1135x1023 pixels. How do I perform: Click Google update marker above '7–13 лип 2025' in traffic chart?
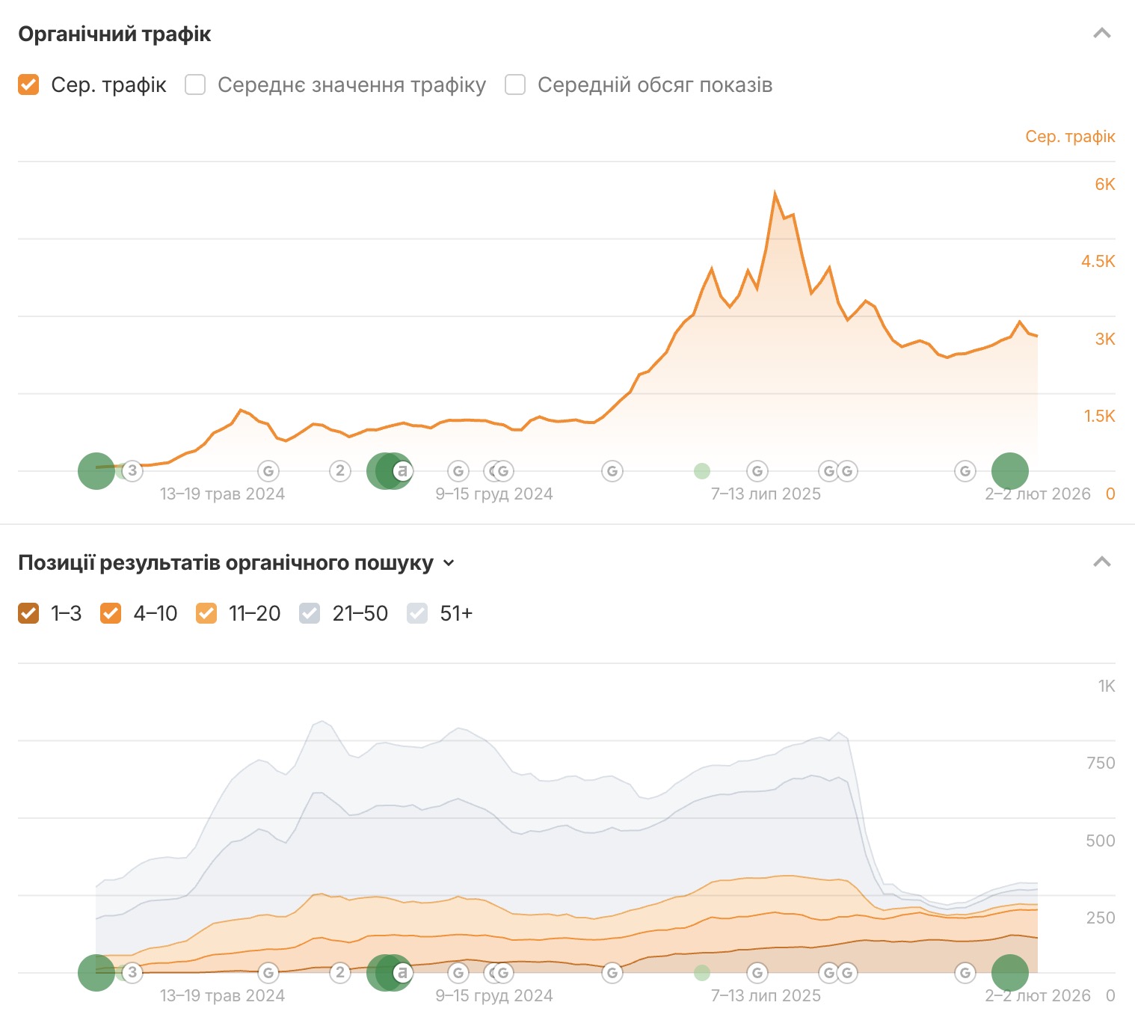[757, 471]
